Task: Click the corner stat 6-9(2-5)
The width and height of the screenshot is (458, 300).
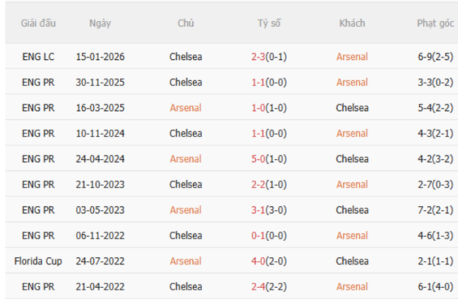Action: pyautogui.click(x=435, y=56)
